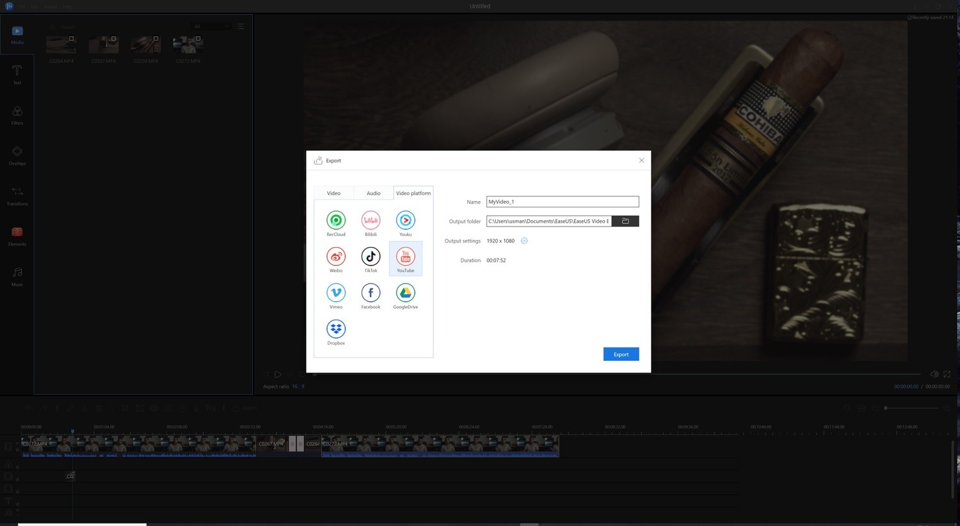The height and width of the screenshot is (526, 960).
Task: Click the 1920 x 1080 output settings value
Action: (500, 241)
